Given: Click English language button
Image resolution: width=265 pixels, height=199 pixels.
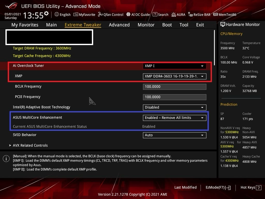Looking at the screenshot, I should point(63,15).
